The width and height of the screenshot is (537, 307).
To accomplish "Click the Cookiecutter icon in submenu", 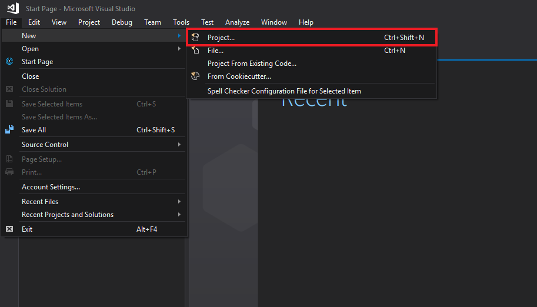I will [x=196, y=76].
